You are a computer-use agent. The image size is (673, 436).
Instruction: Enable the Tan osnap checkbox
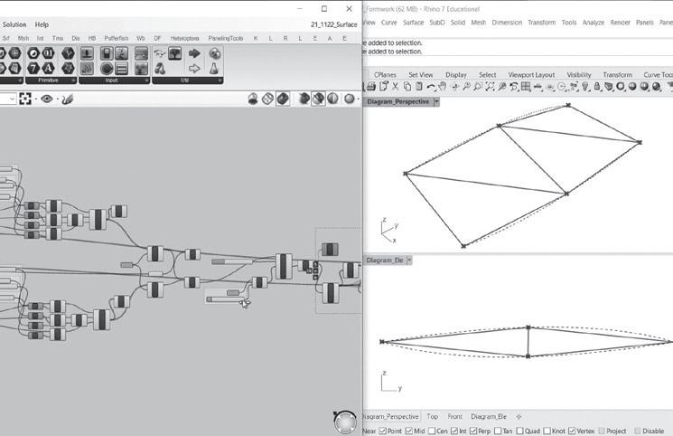click(x=498, y=431)
